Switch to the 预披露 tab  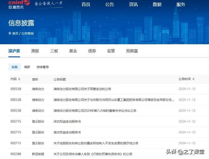point(132,51)
